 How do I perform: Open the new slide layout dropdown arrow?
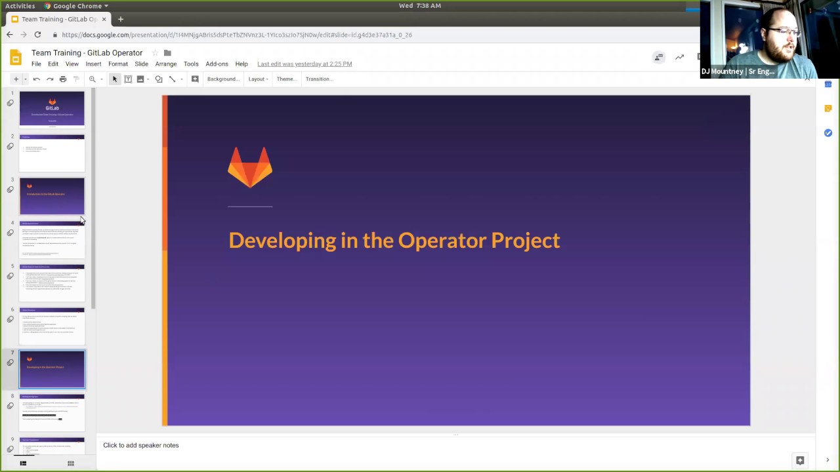pyautogui.click(x=25, y=79)
